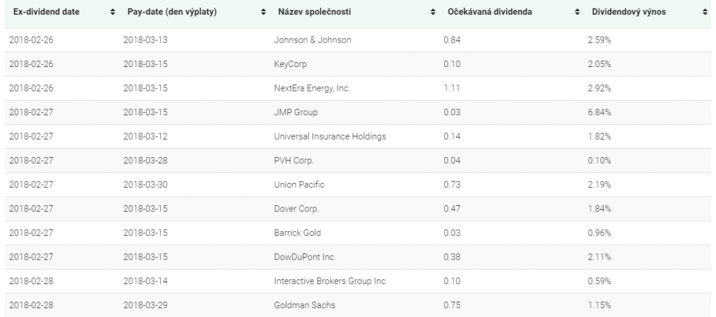Select Interactive Brokers Group Inc row
This screenshot has height=317, width=716.
pos(329,281)
